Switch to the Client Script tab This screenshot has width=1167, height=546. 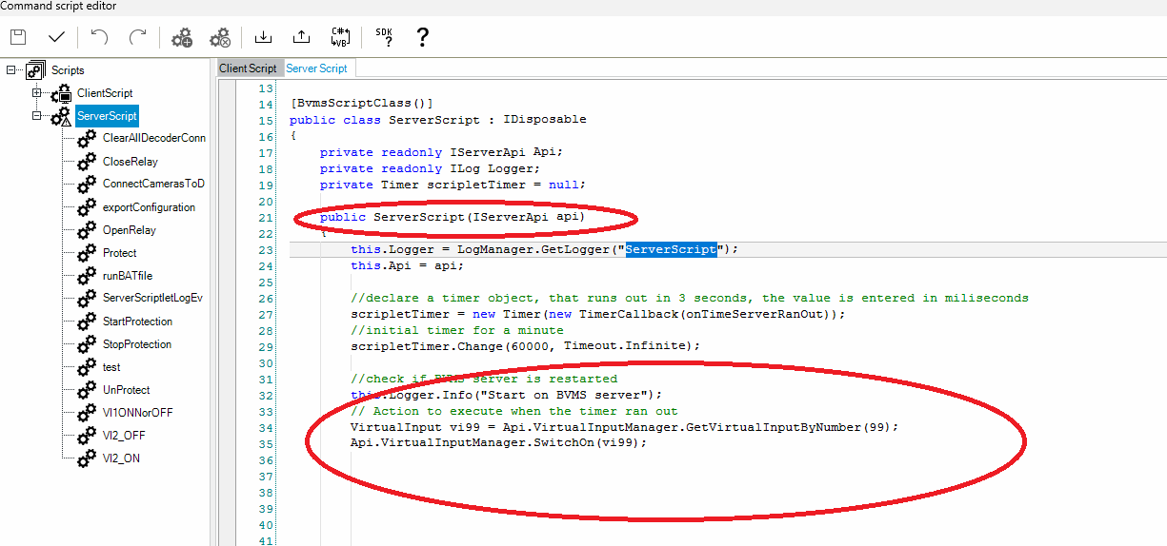pos(248,68)
